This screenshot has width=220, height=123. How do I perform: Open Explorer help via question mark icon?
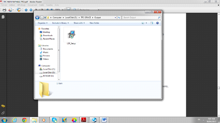157,23
